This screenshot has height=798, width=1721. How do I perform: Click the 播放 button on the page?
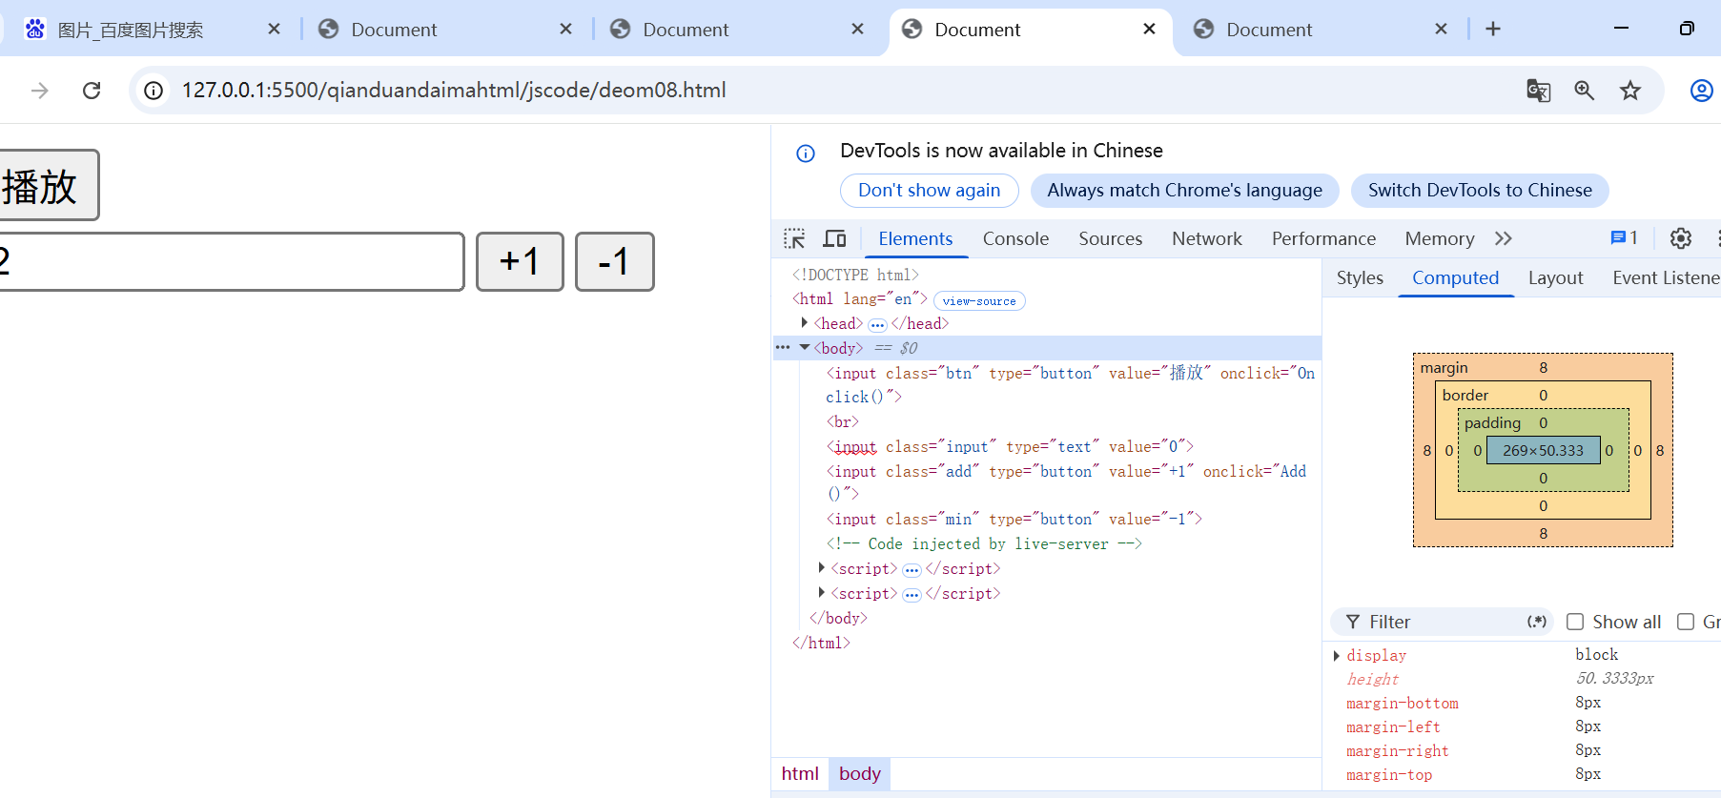(48, 185)
